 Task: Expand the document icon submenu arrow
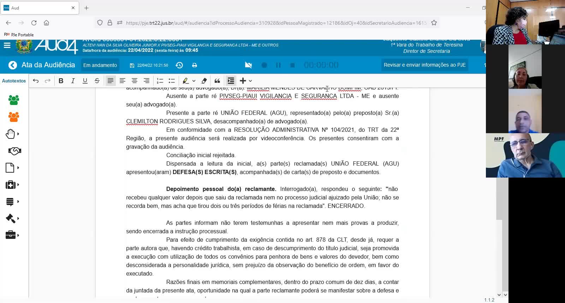[x=18, y=168]
